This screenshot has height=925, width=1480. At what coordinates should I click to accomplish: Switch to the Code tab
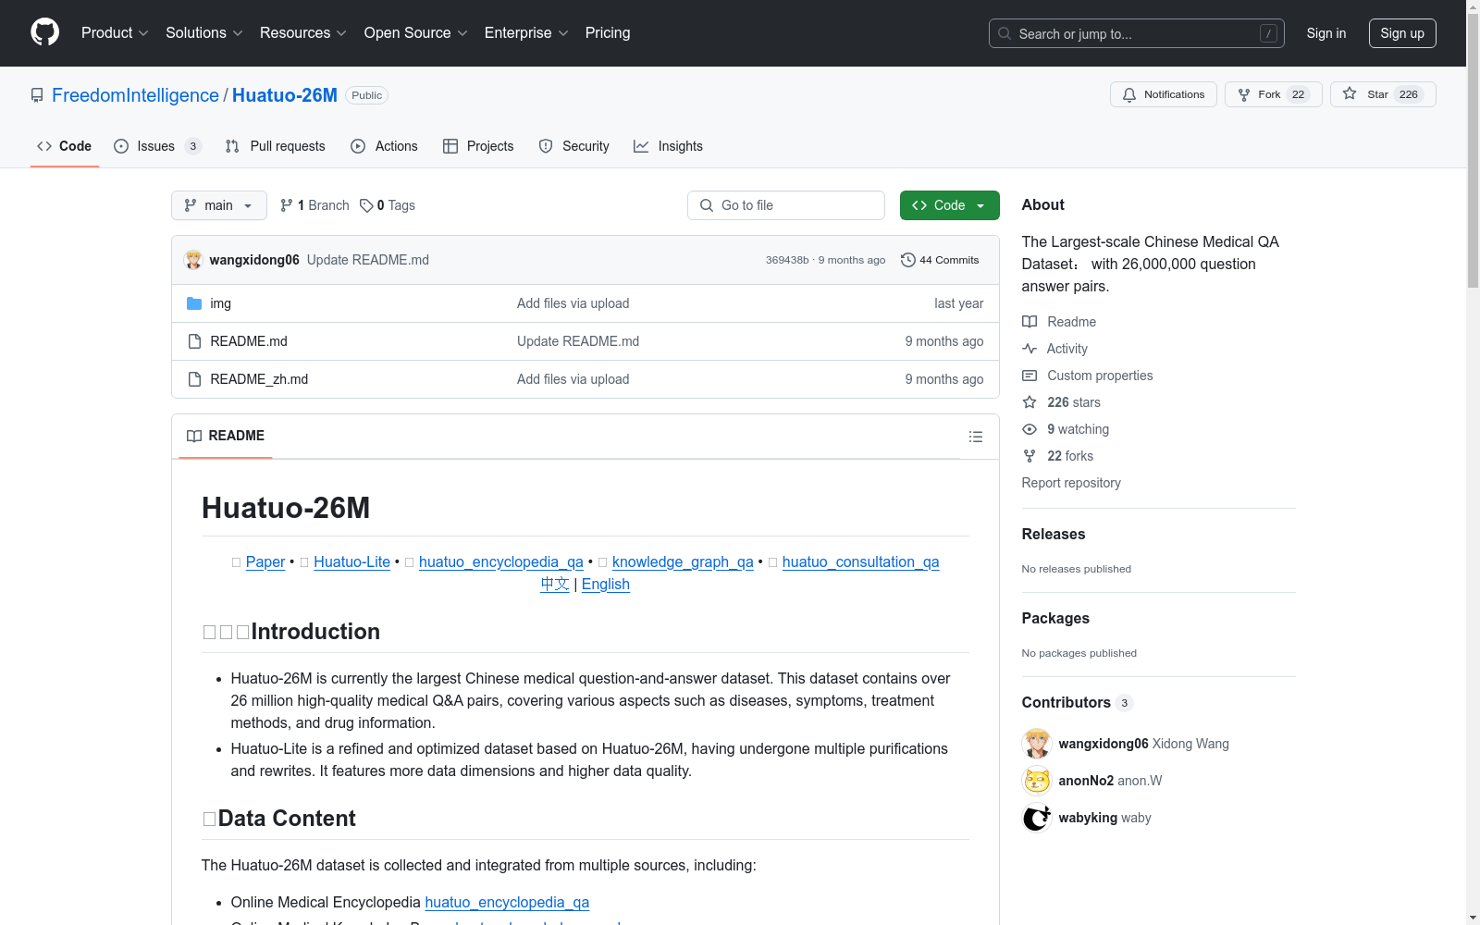[x=65, y=146]
